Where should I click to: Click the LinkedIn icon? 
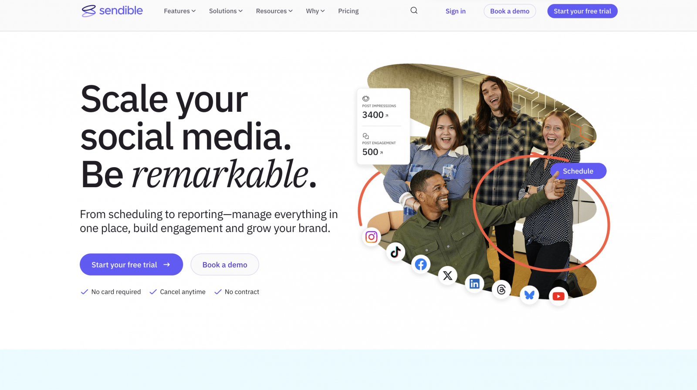point(474,284)
